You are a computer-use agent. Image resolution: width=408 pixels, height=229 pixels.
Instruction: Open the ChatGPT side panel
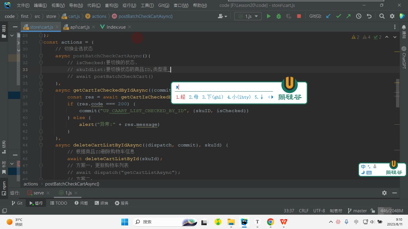(x=404, y=57)
